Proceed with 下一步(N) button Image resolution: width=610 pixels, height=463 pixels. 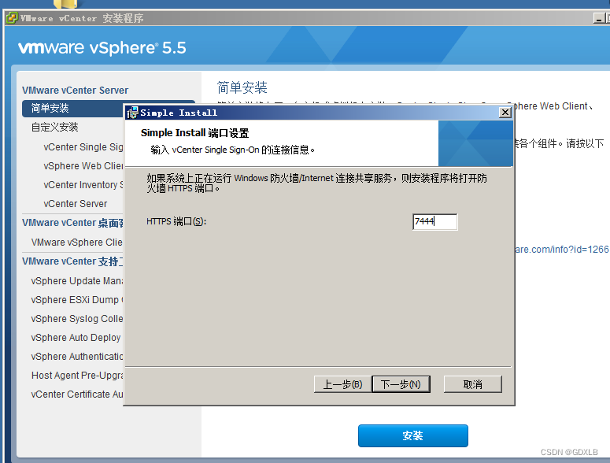(x=401, y=384)
